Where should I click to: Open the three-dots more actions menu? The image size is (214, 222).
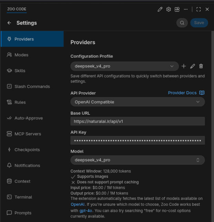(186, 9)
